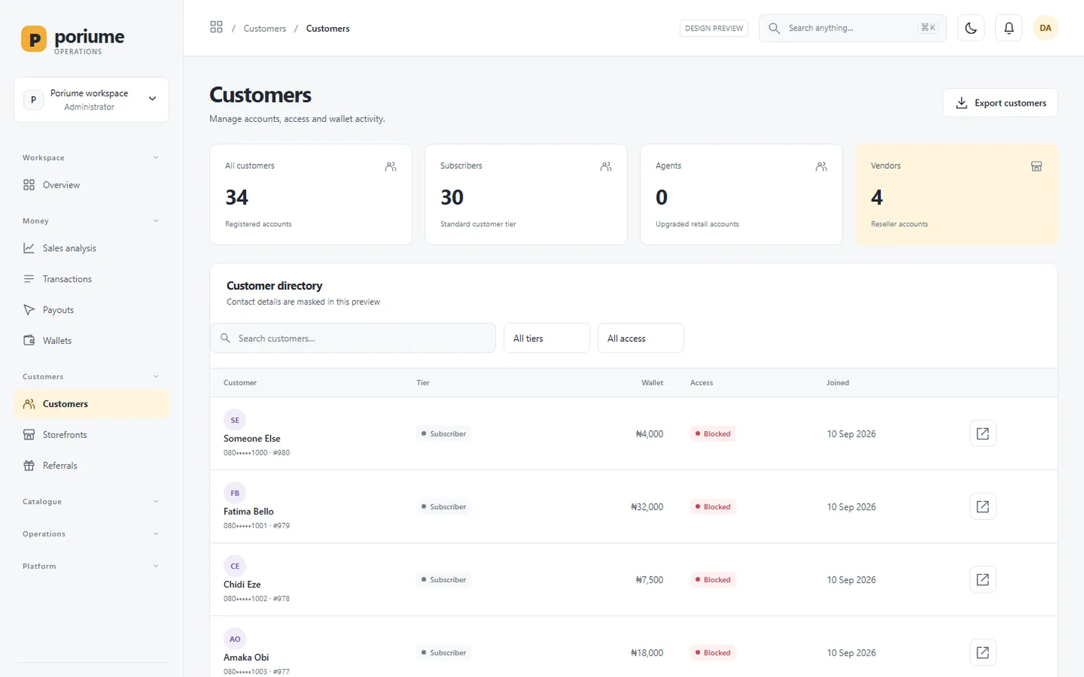
Task: Open the All access filter dropdown
Action: [x=641, y=338]
